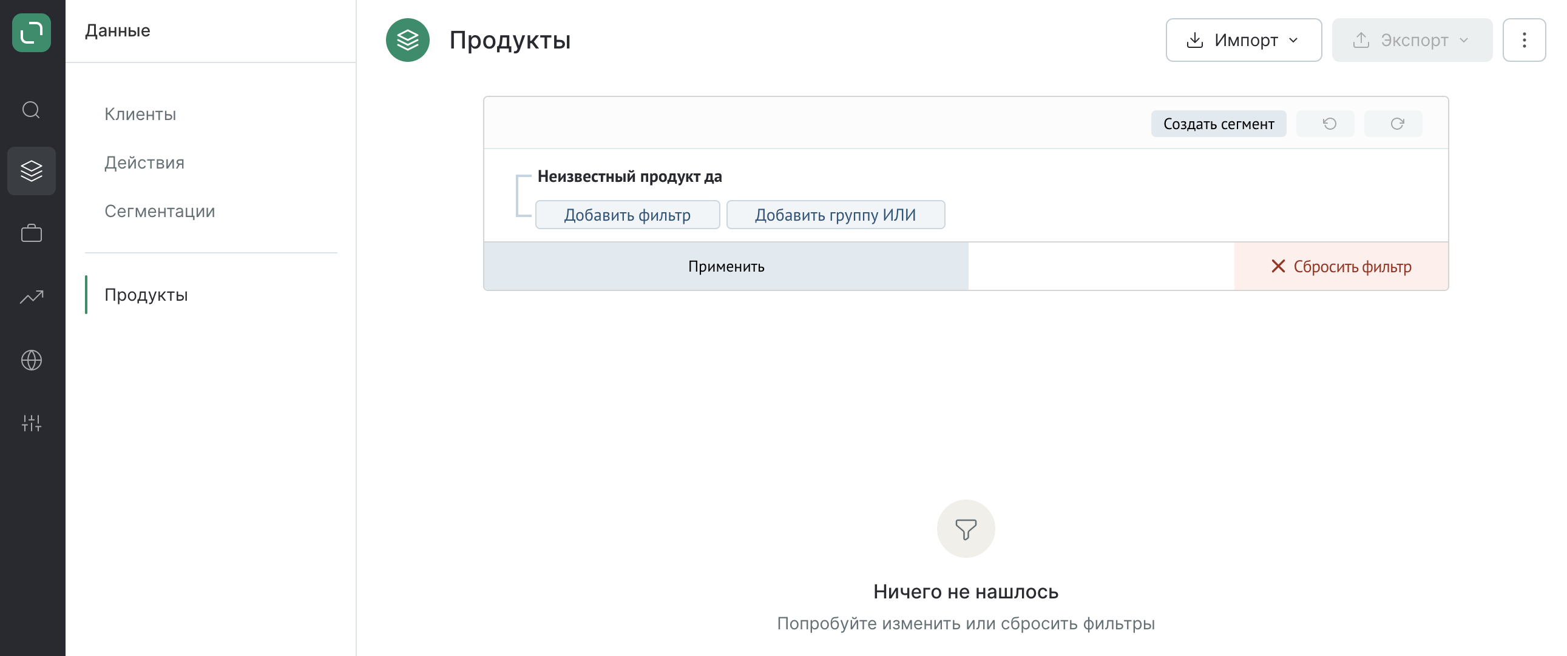1567x656 pixels.
Task: Open search from the sidebar magnifier icon
Action: tap(31, 110)
